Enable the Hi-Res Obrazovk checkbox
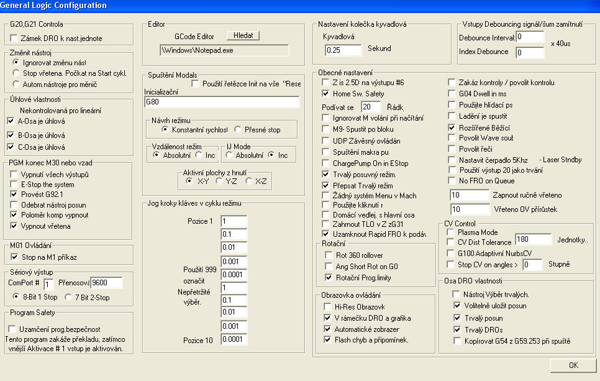 (327, 307)
